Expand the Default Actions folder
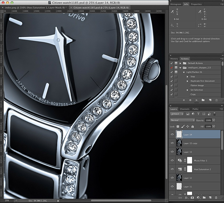 pyautogui.click(x=181, y=63)
